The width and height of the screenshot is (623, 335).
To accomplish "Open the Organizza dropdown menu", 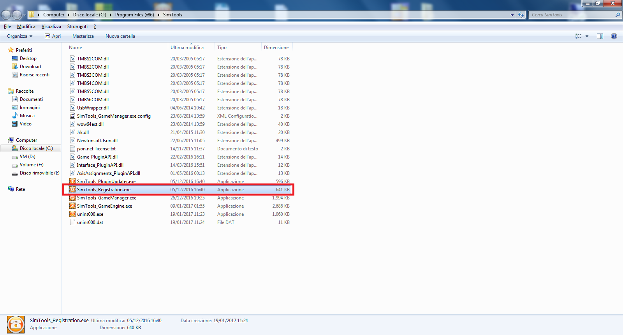I will click(x=19, y=36).
